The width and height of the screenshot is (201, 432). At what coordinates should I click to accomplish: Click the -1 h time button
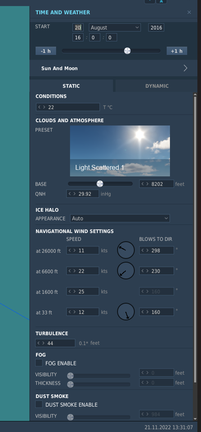click(x=46, y=51)
